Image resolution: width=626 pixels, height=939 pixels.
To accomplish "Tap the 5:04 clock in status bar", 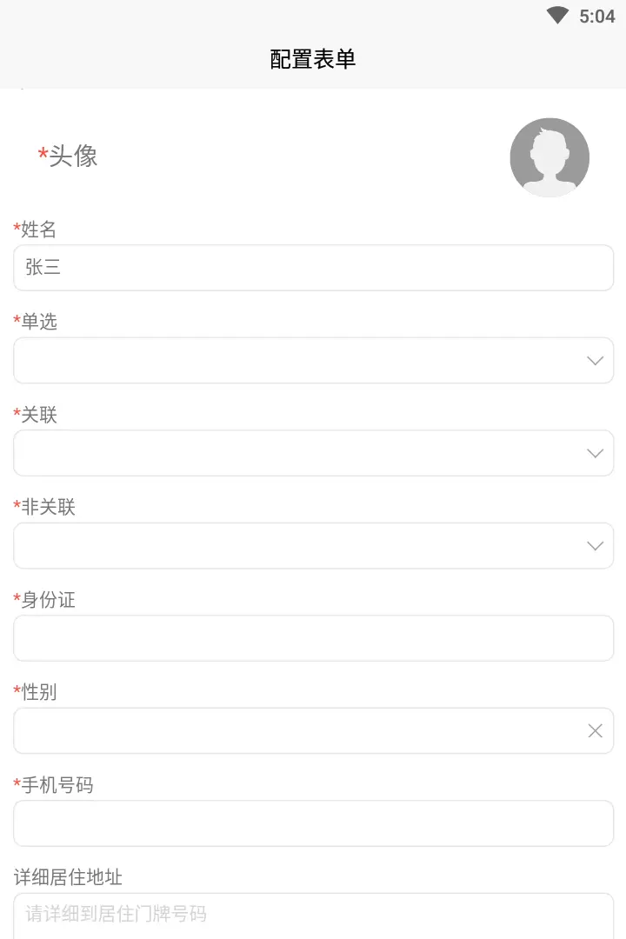I will tap(597, 17).
